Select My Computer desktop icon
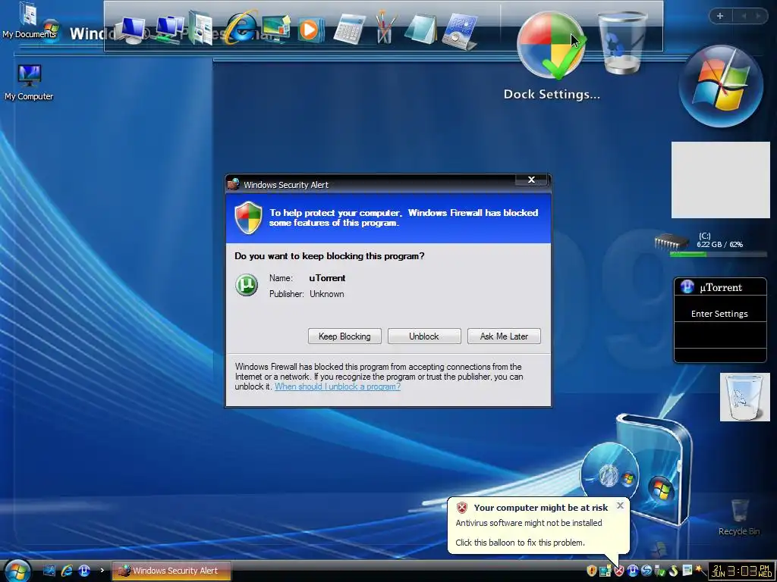This screenshot has height=582, width=777. tap(29, 83)
